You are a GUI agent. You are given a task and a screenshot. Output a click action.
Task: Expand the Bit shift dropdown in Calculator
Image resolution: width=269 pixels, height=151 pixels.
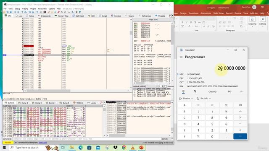coord(203,99)
